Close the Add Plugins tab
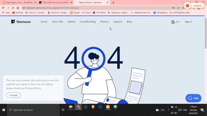207x116 pixels. pos(35,3)
